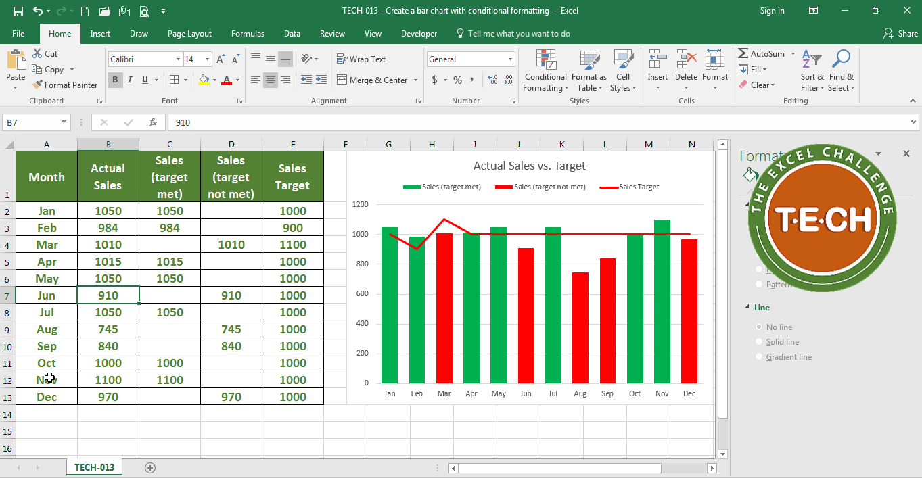
Task: Click the Name Box showing B7
Action: coord(31,122)
